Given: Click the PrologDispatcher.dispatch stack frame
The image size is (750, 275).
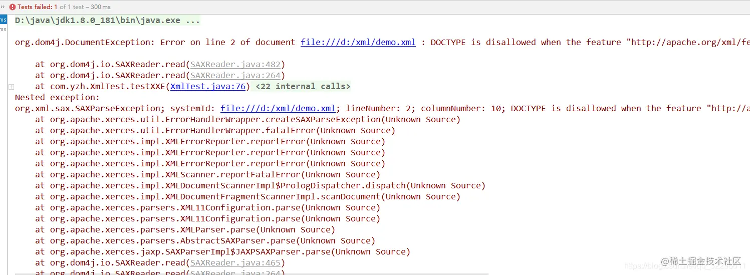Looking at the screenshot, I should pos(260,185).
